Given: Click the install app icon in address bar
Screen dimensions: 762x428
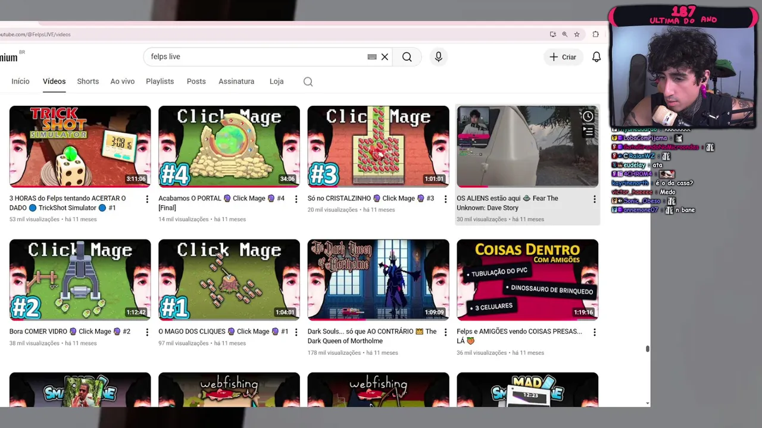Looking at the screenshot, I should pos(553,34).
